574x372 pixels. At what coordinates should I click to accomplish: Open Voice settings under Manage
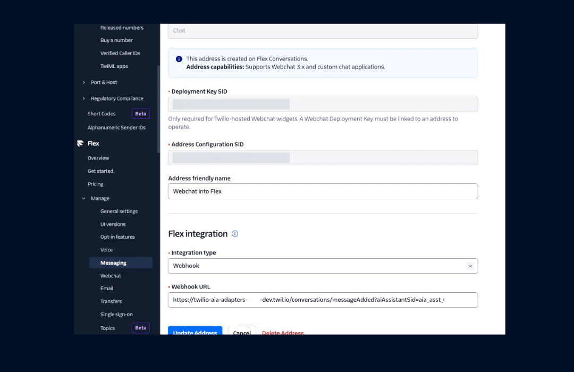pos(106,250)
